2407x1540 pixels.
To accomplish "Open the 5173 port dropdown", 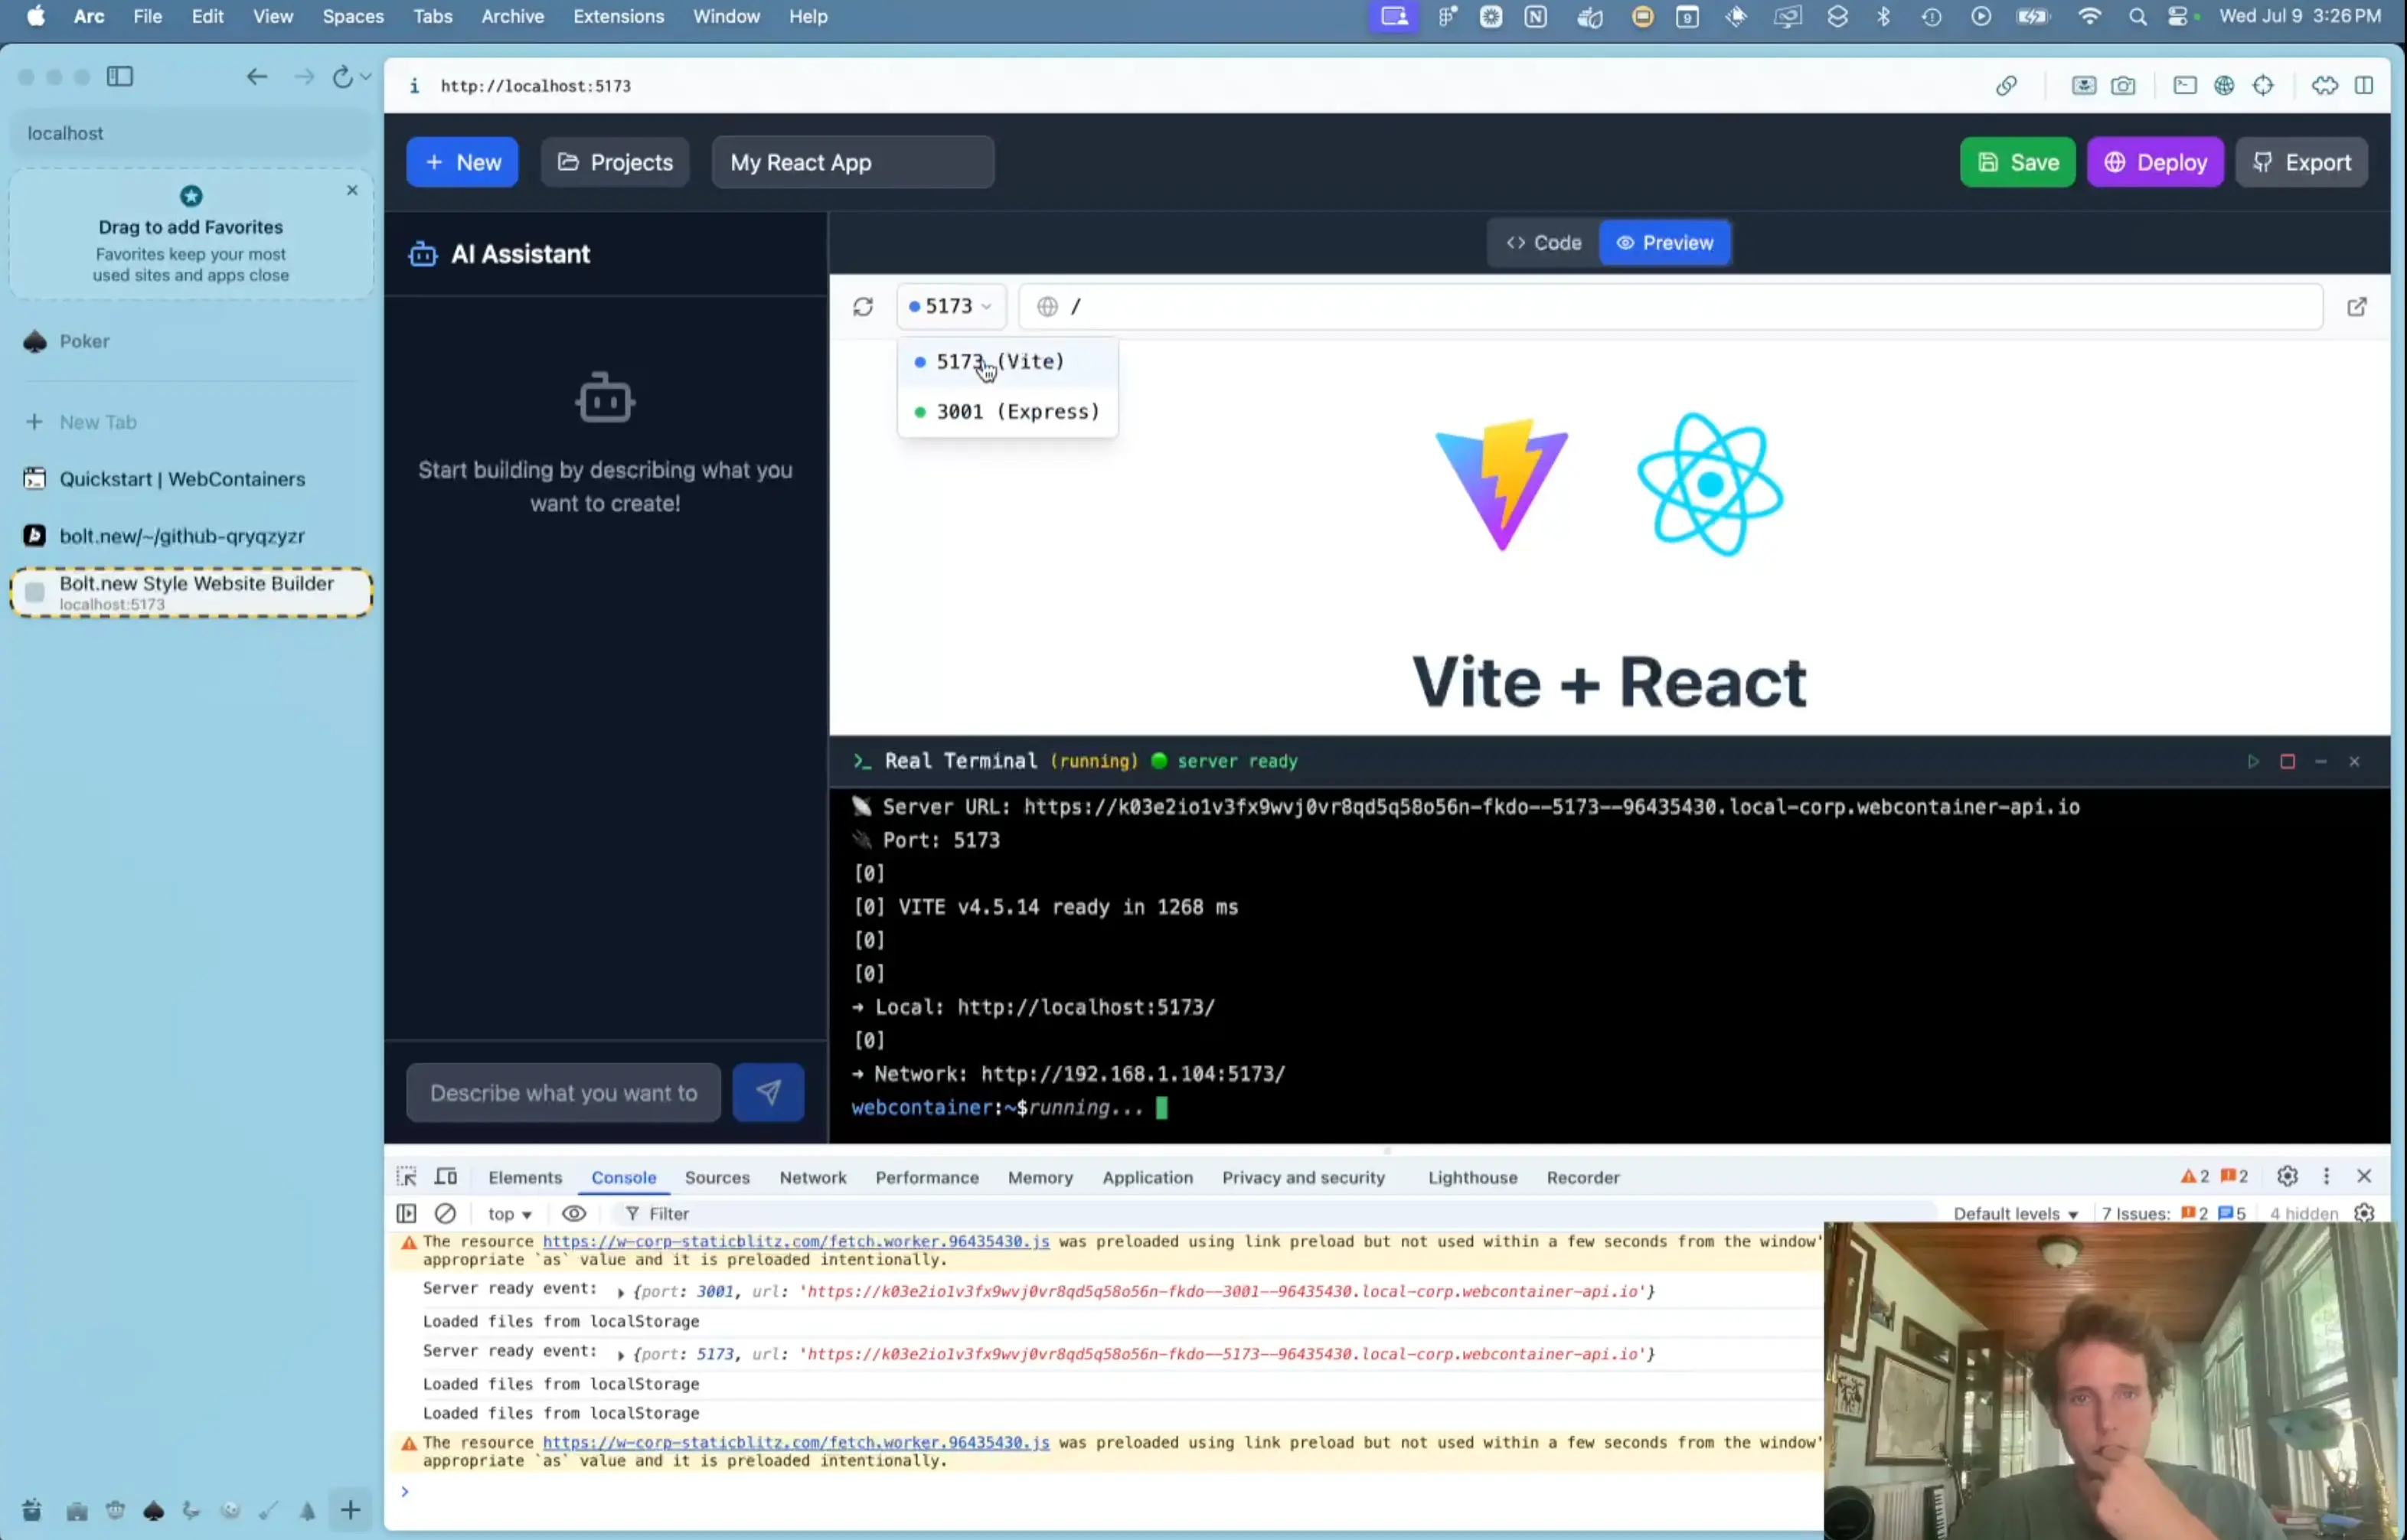I will pyautogui.click(x=950, y=306).
